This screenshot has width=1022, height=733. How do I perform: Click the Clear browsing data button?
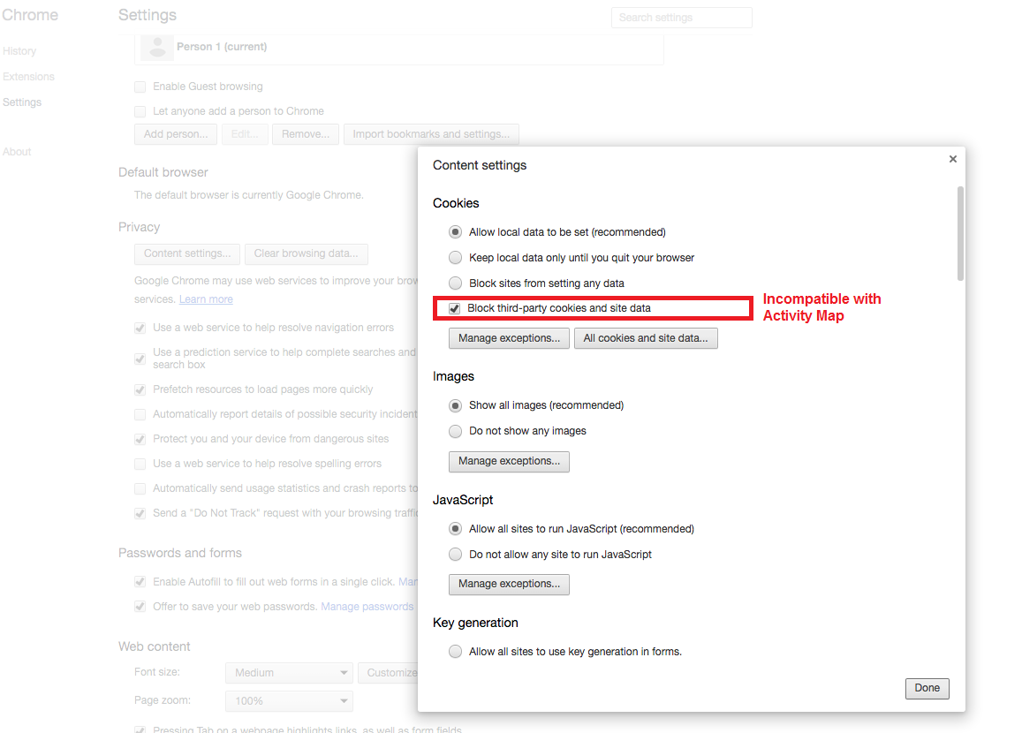(x=306, y=253)
